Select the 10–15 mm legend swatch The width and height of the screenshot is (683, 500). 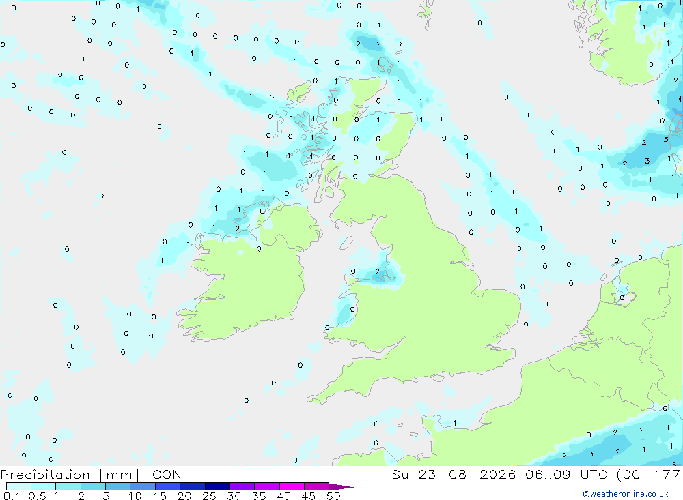point(143,486)
